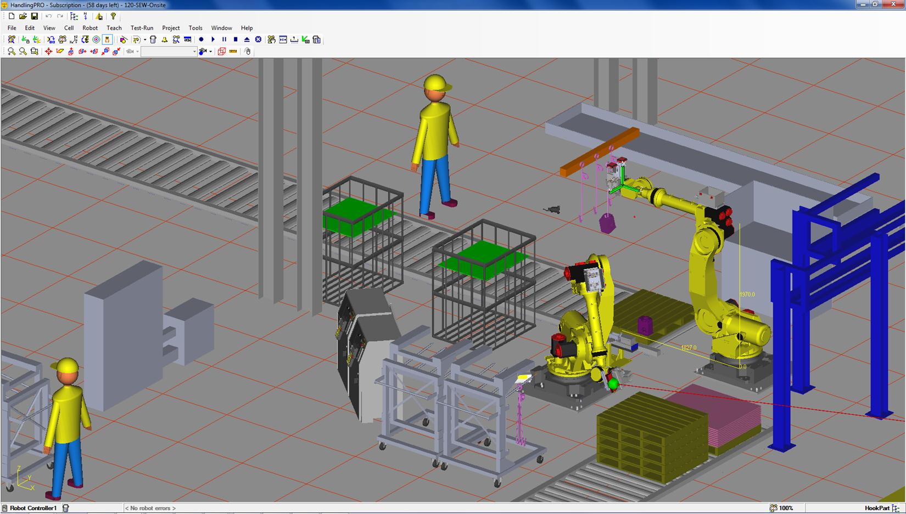The image size is (906, 514).
Task: Click the pink and yellow shapes collision icon
Action: tap(124, 39)
